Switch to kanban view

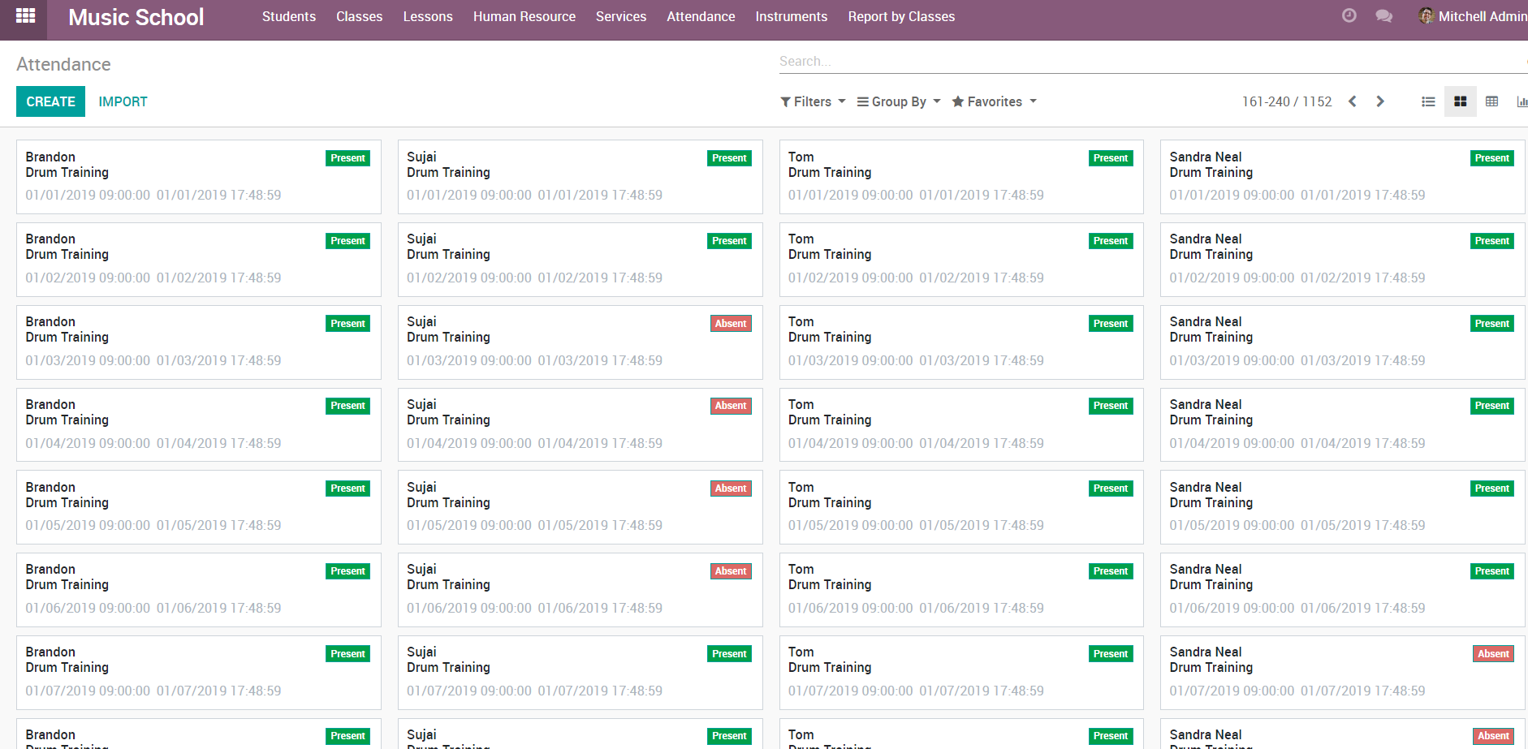pyautogui.click(x=1460, y=101)
